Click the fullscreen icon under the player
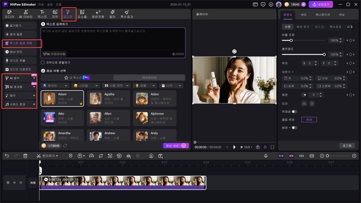 (273, 147)
